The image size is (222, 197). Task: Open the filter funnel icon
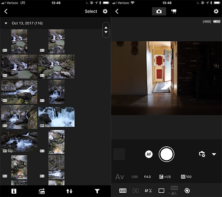click(x=97, y=191)
